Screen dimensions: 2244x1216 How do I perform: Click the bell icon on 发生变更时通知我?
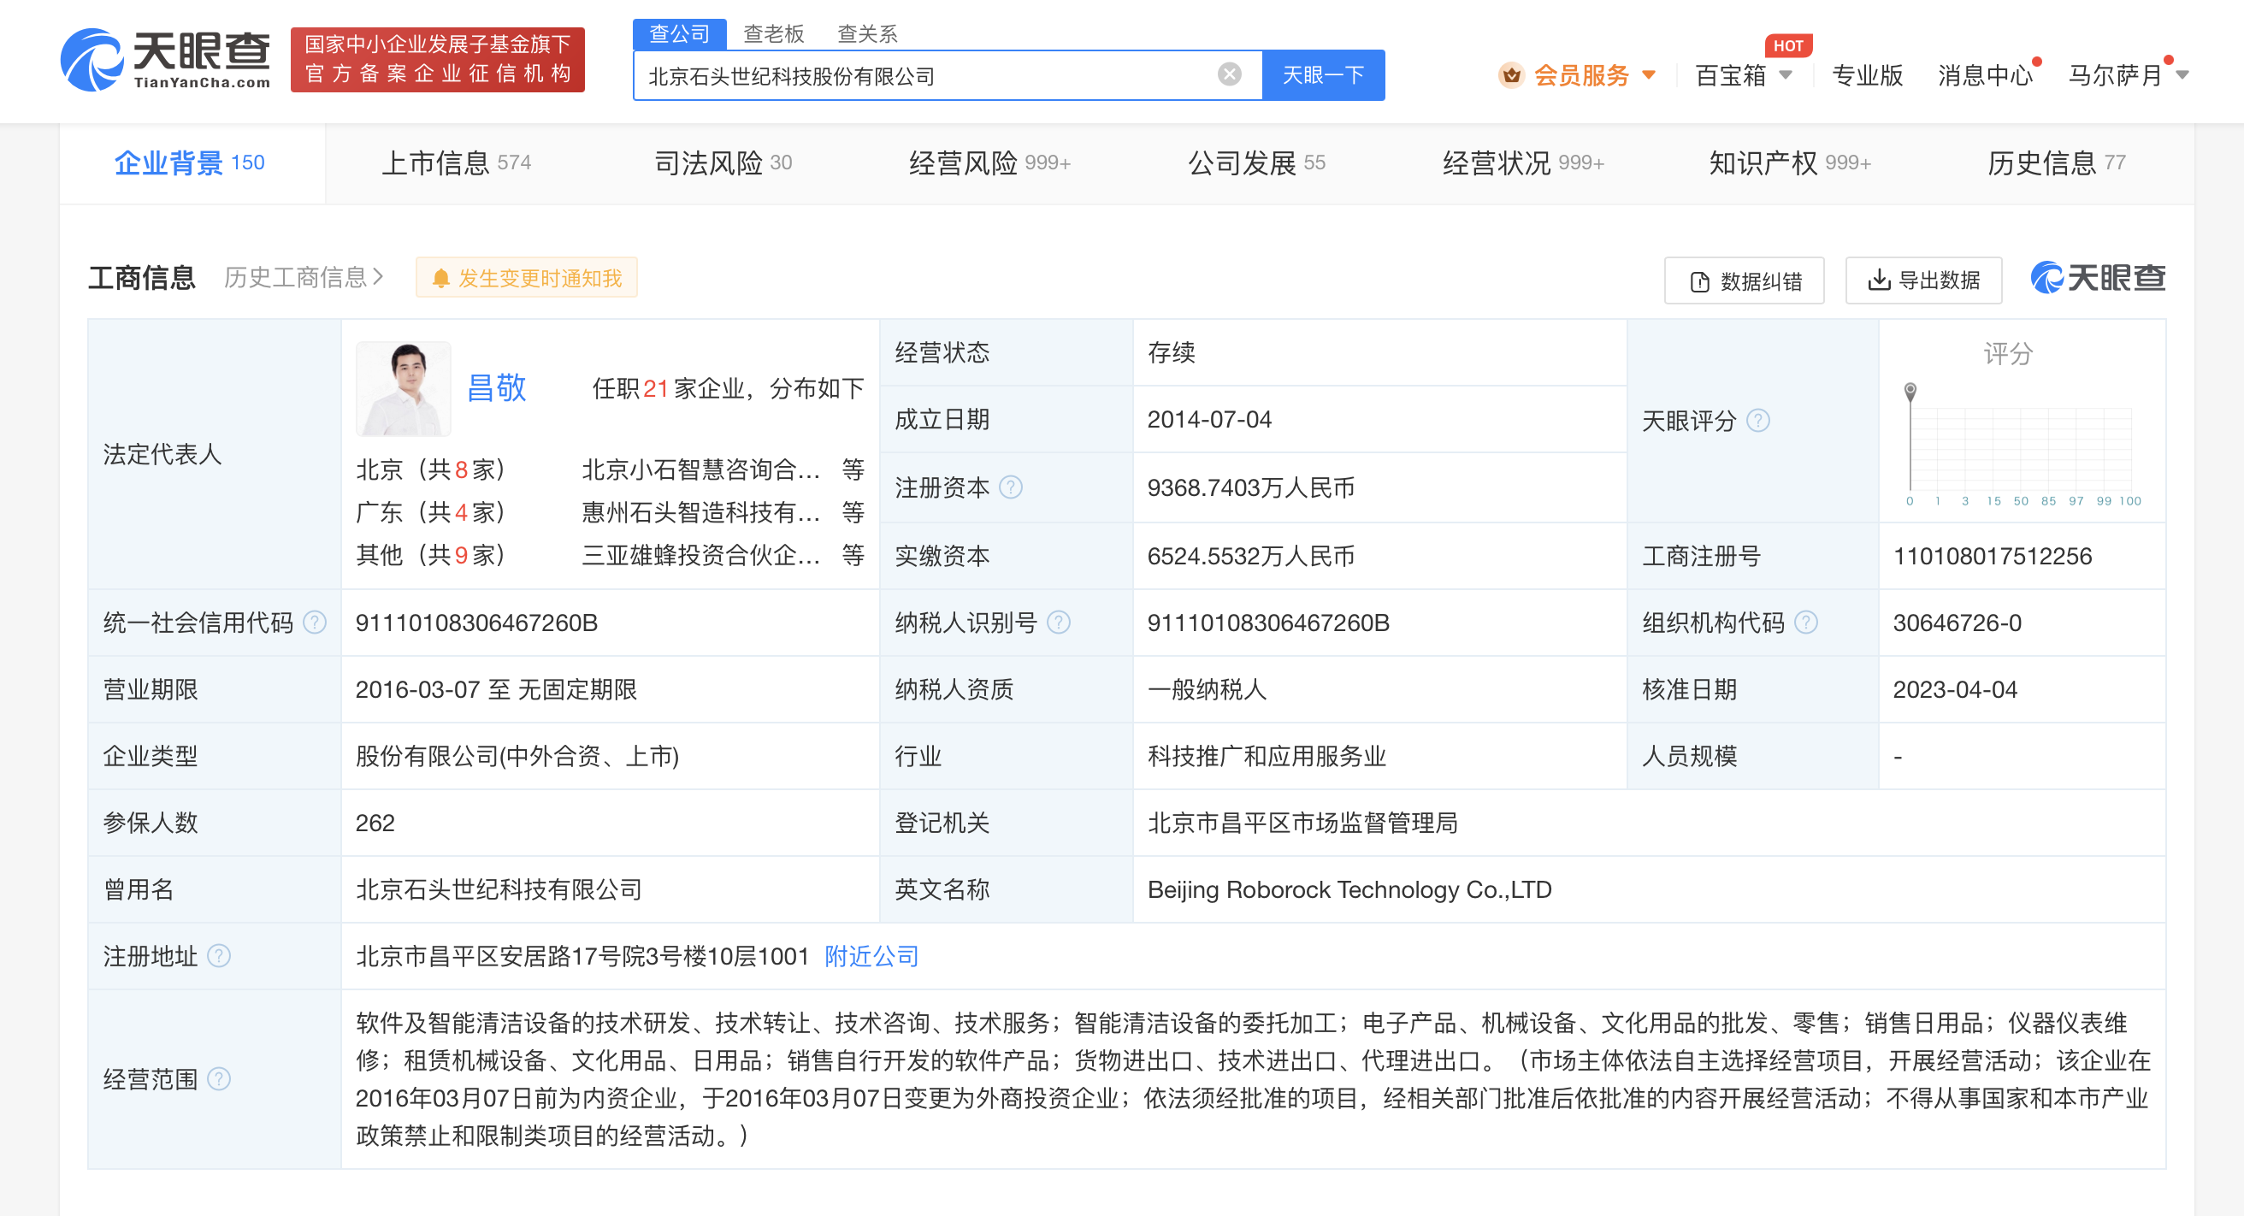pos(442,278)
